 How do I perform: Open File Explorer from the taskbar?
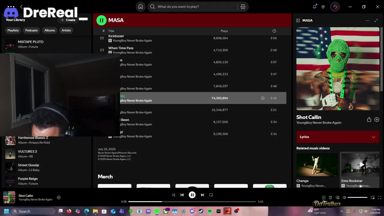(x=95, y=211)
